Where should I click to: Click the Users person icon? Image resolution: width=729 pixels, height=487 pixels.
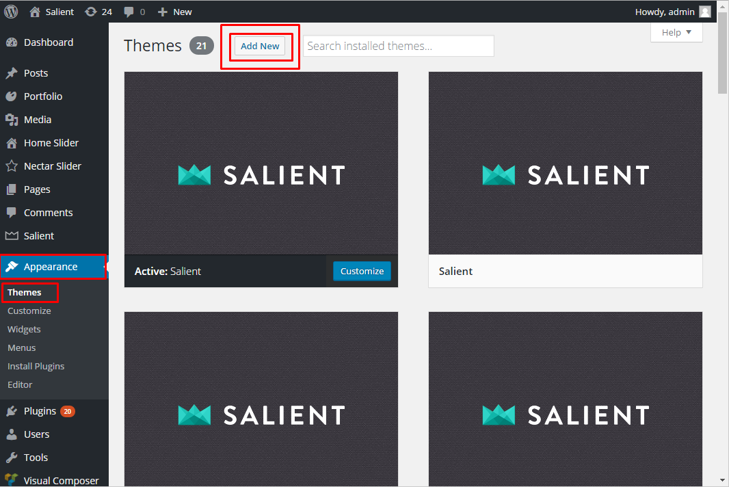[12, 434]
